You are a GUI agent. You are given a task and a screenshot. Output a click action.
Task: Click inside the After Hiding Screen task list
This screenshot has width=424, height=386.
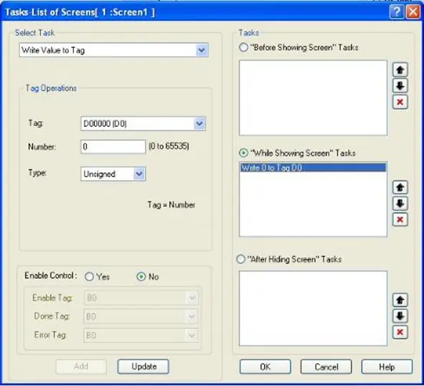pyautogui.click(x=313, y=308)
